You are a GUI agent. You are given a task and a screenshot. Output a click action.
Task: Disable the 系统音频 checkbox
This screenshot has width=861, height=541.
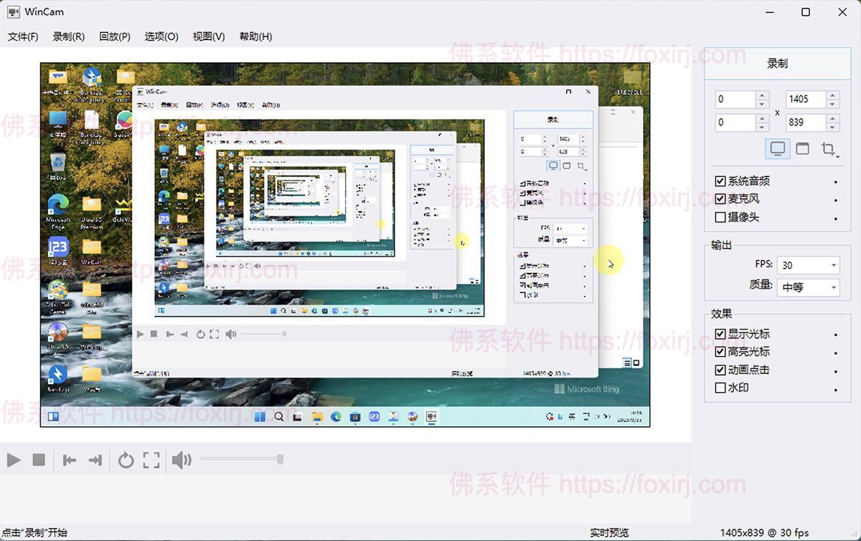coord(720,181)
